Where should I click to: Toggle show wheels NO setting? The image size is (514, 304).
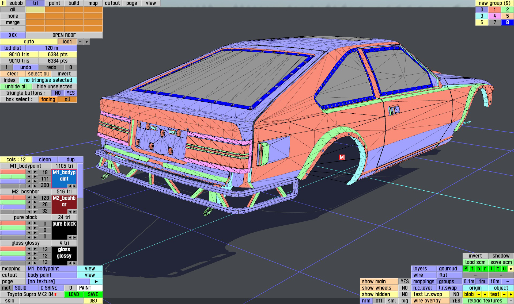(405, 288)
